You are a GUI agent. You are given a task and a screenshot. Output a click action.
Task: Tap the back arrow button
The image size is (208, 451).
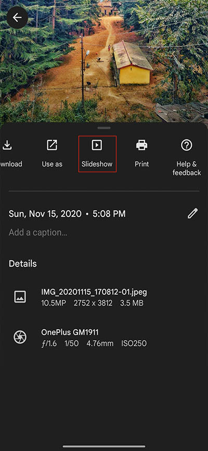point(17,18)
